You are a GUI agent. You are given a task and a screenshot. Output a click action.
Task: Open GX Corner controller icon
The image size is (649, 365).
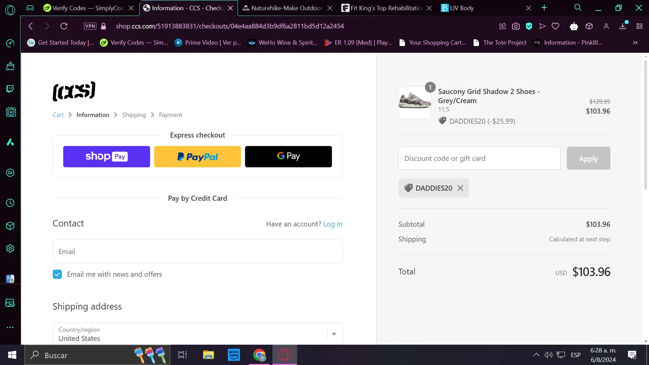pyautogui.click(x=30, y=8)
